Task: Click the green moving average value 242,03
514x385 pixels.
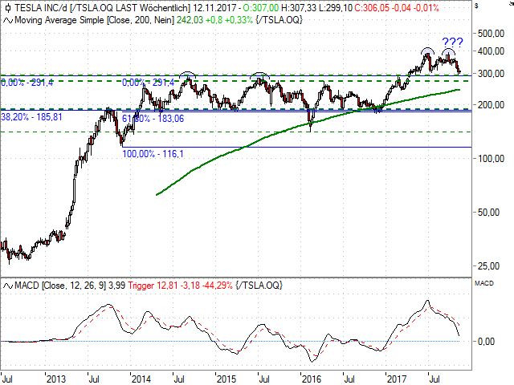Action: (x=190, y=20)
